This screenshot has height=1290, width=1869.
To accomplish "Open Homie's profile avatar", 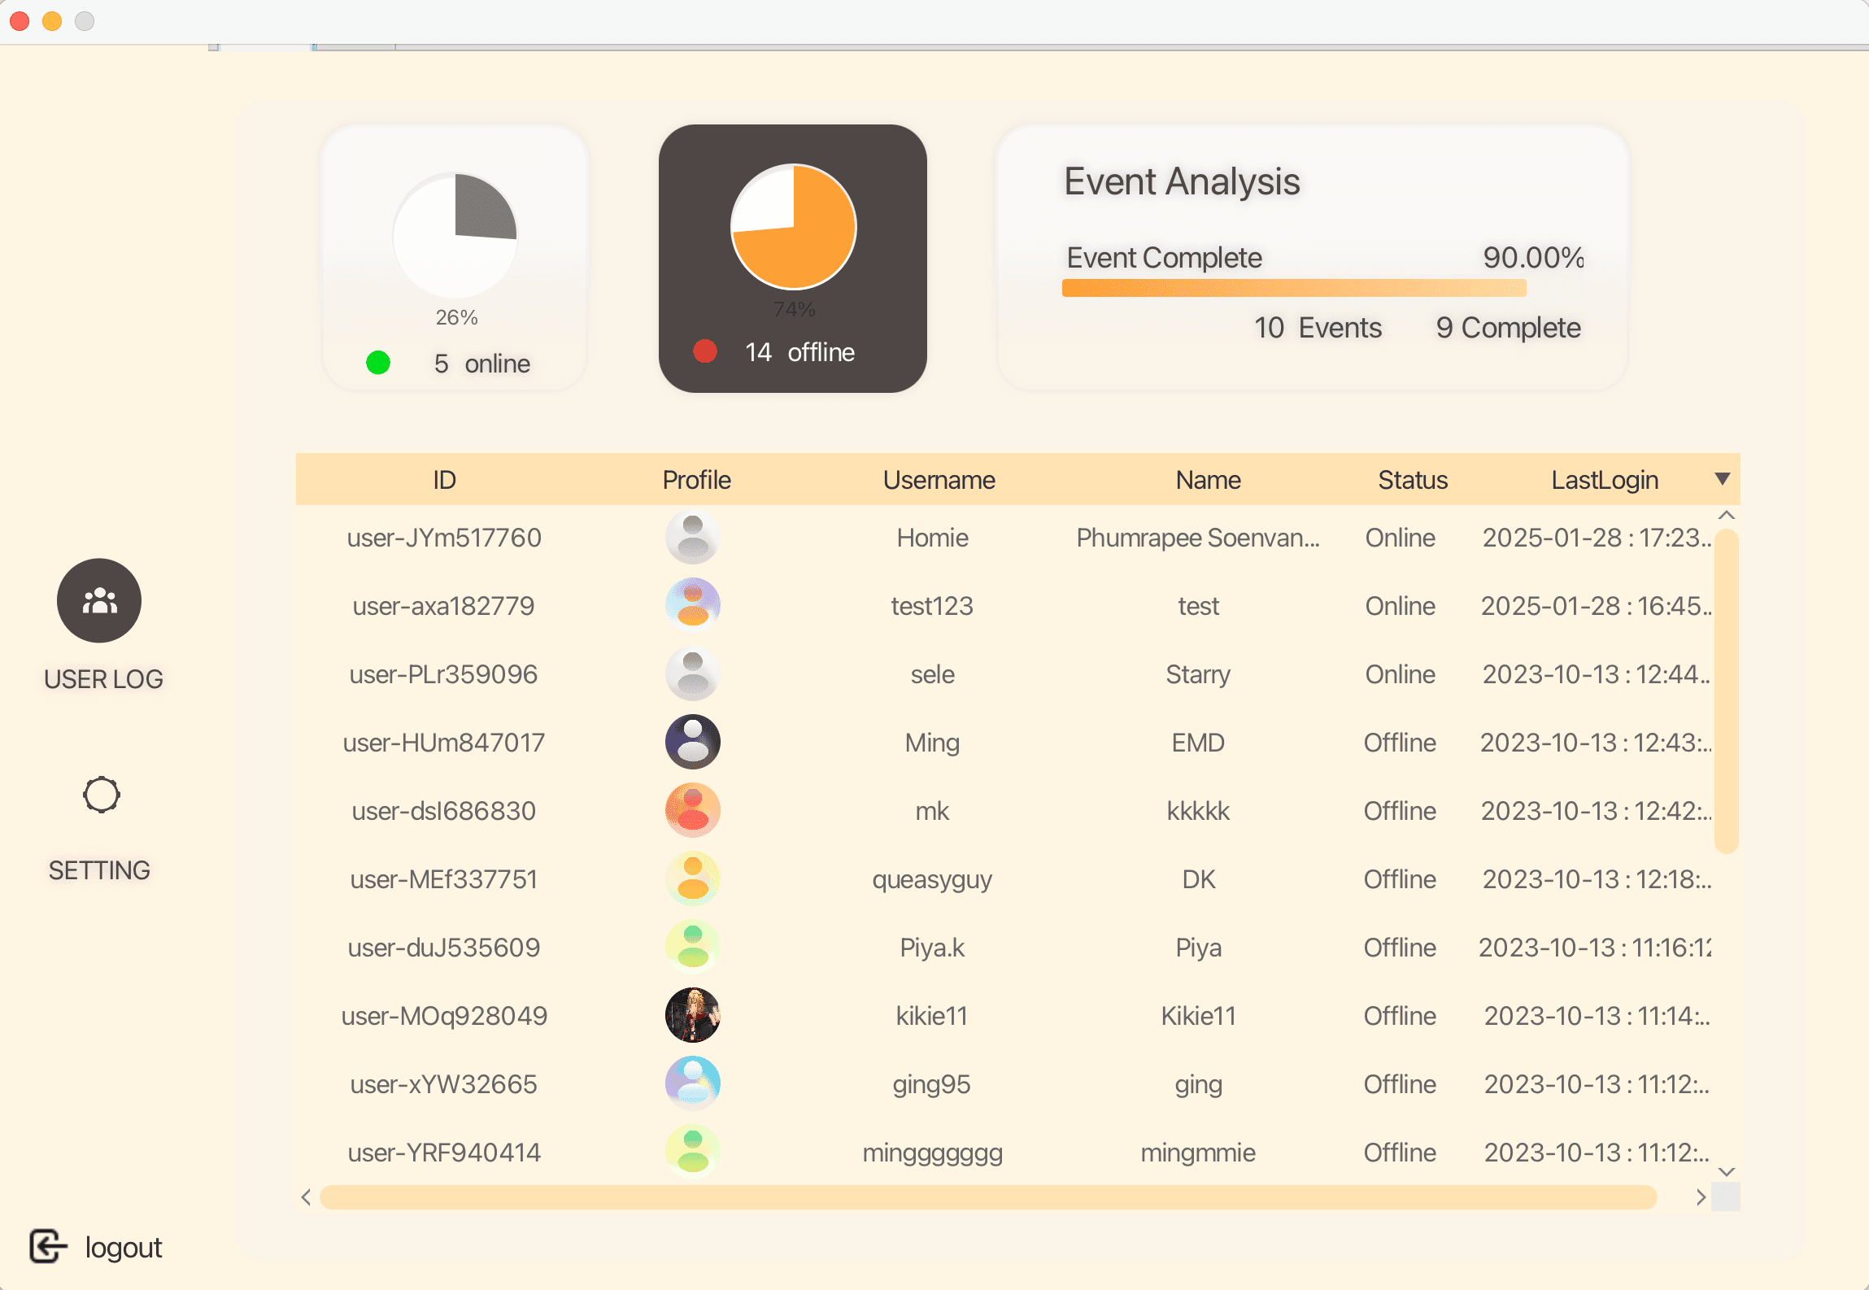I will [x=693, y=538].
